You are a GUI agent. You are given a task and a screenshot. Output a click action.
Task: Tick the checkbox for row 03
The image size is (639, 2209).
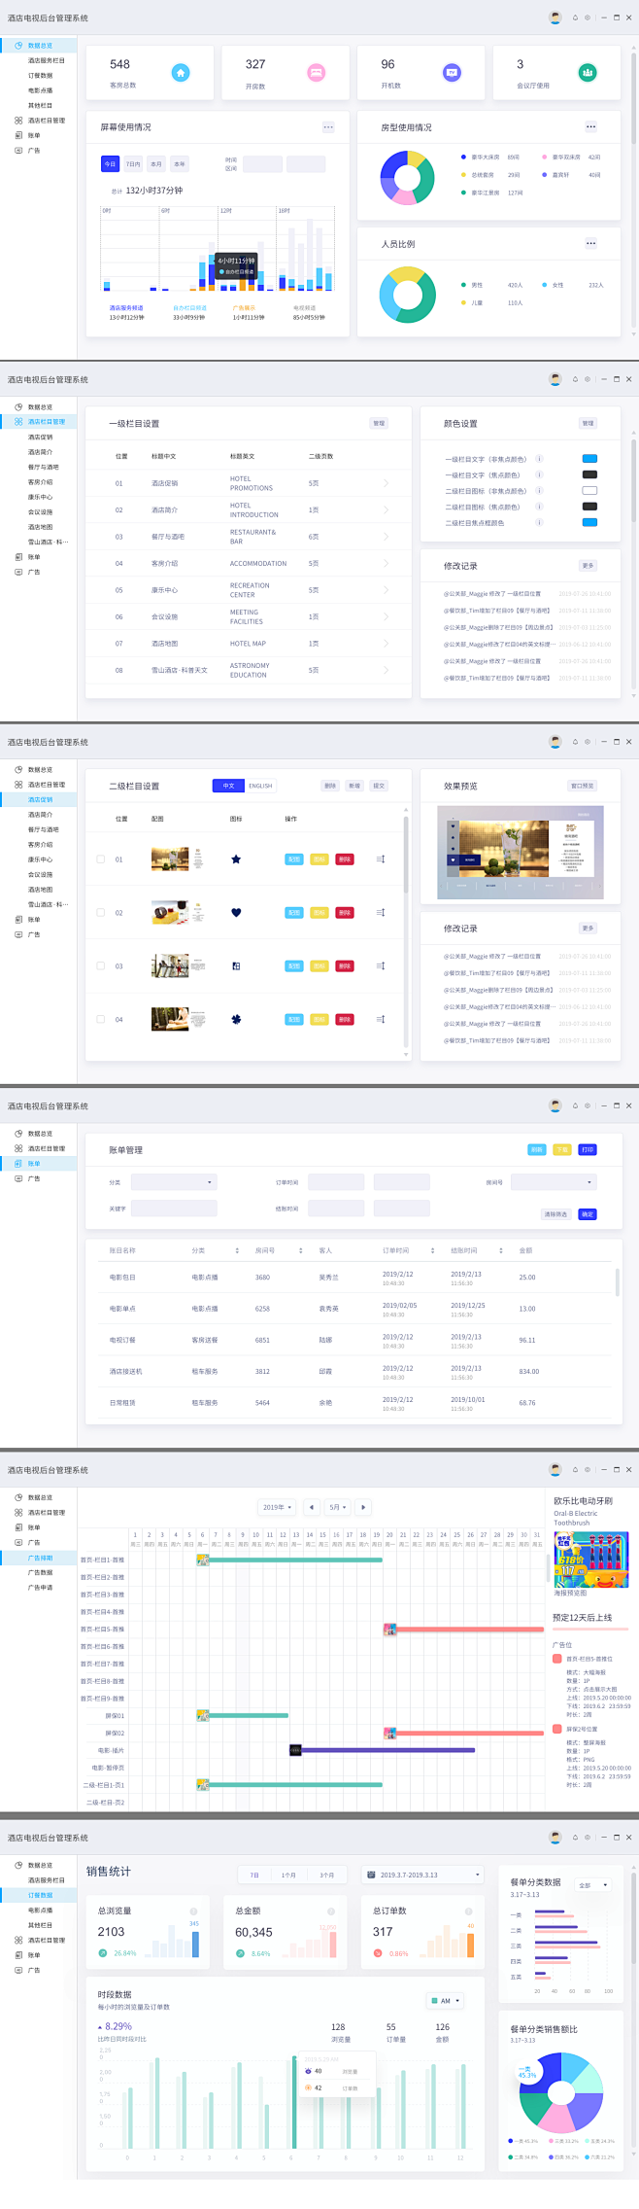101,966
